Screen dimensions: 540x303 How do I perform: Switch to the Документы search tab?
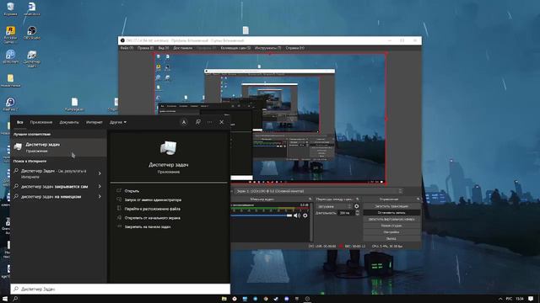pos(69,122)
